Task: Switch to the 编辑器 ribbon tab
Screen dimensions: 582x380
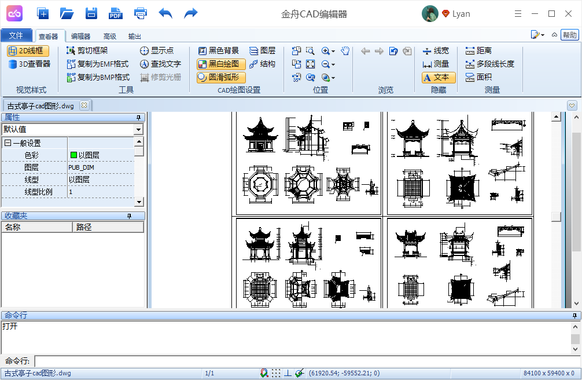Action: [80, 36]
